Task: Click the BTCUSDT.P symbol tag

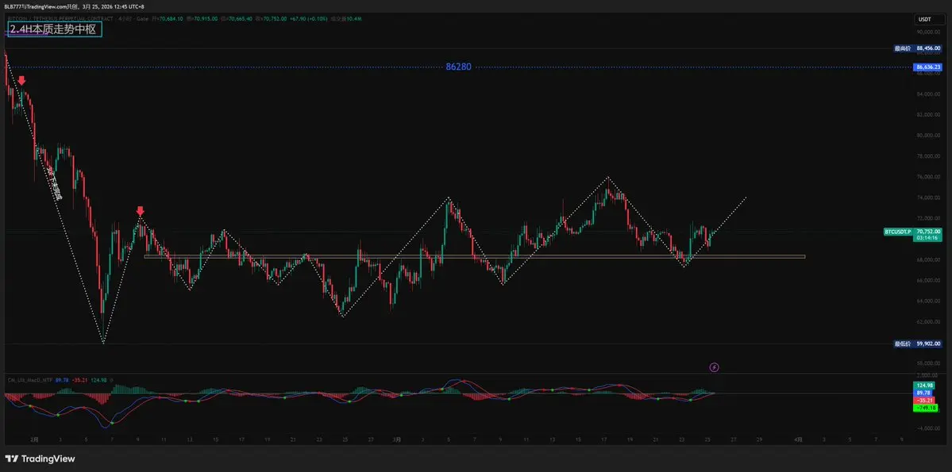Action: (x=897, y=231)
